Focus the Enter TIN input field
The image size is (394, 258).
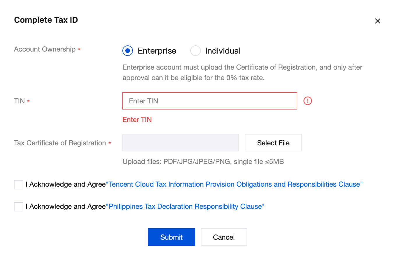(x=210, y=101)
